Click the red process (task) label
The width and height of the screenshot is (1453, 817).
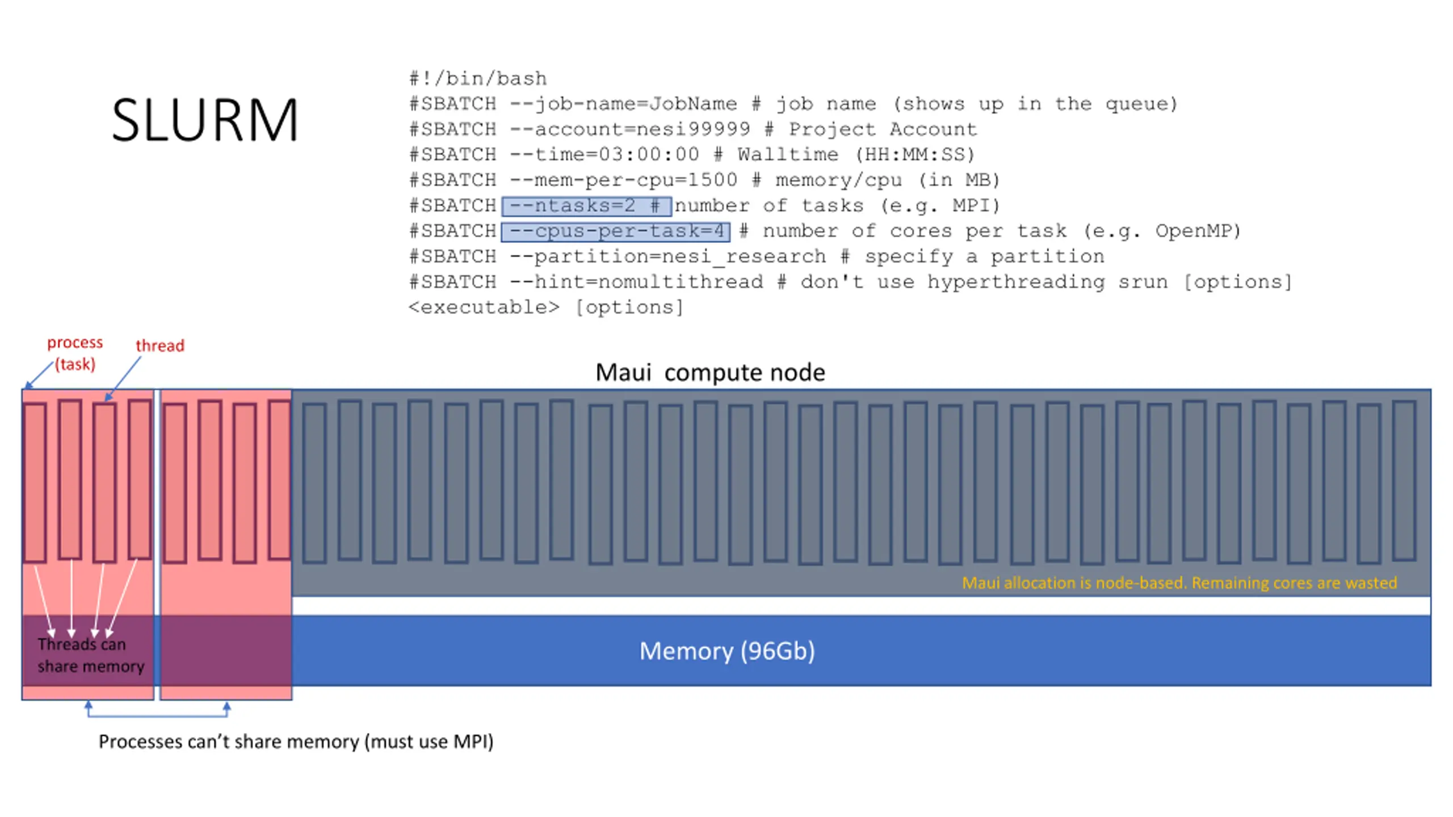75,353
